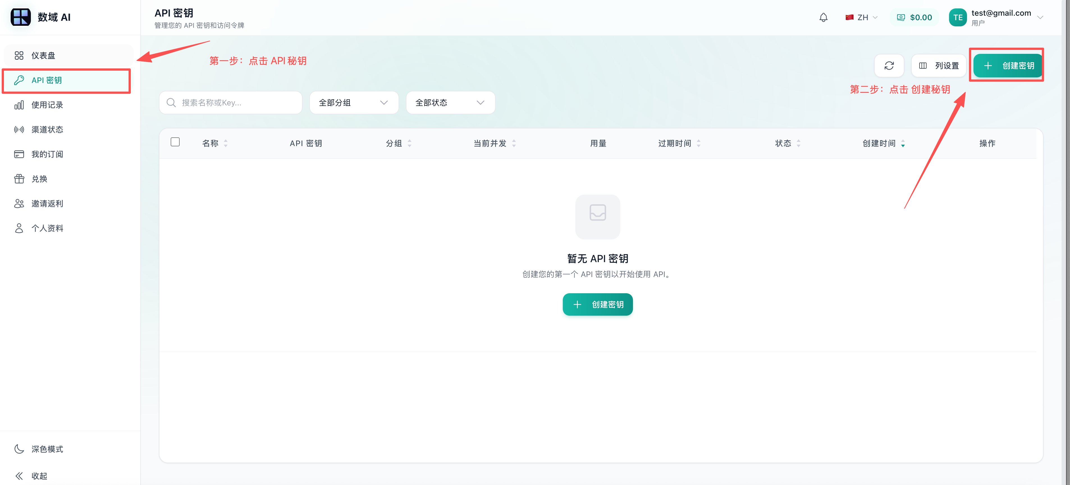Sort by 名称 column arrows
Image resolution: width=1070 pixels, height=485 pixels.
point(226,143)
